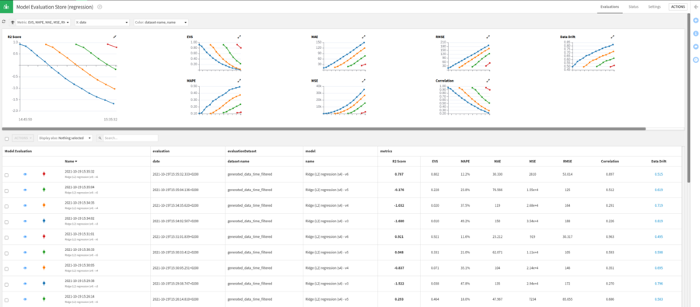This screenshot has height=307, width=700.
Task: Select the 2021-10-19 15:34:02 evaluation checkbox
Action: (6, 222)
